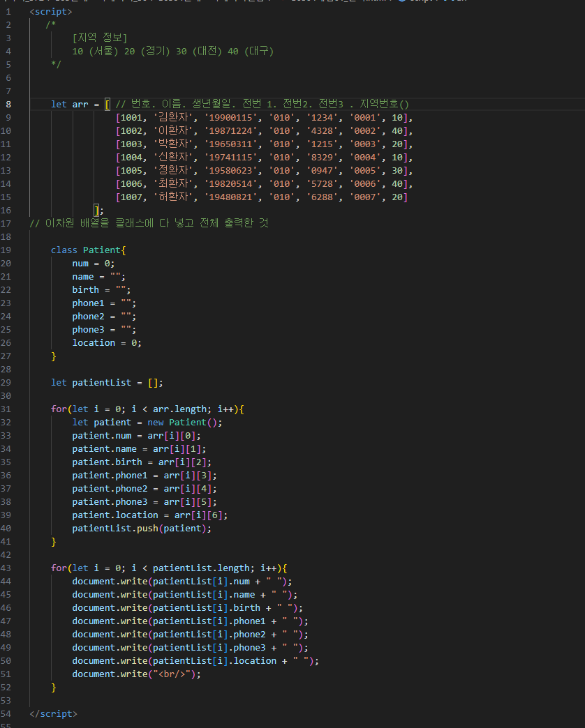Click the phone value '8329'
Image resolution: width=585 pixels, height=728 pixels.
[x=322, y=158]
